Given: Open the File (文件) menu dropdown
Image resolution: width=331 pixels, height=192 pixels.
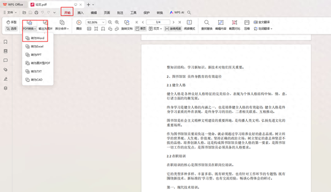Looking at the screenshot, I should (10, 13).
